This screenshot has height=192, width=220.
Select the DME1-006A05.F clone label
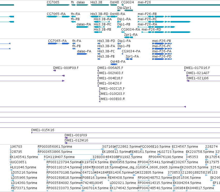110,68
